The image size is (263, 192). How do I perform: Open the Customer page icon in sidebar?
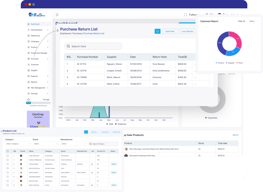[28, 64]
